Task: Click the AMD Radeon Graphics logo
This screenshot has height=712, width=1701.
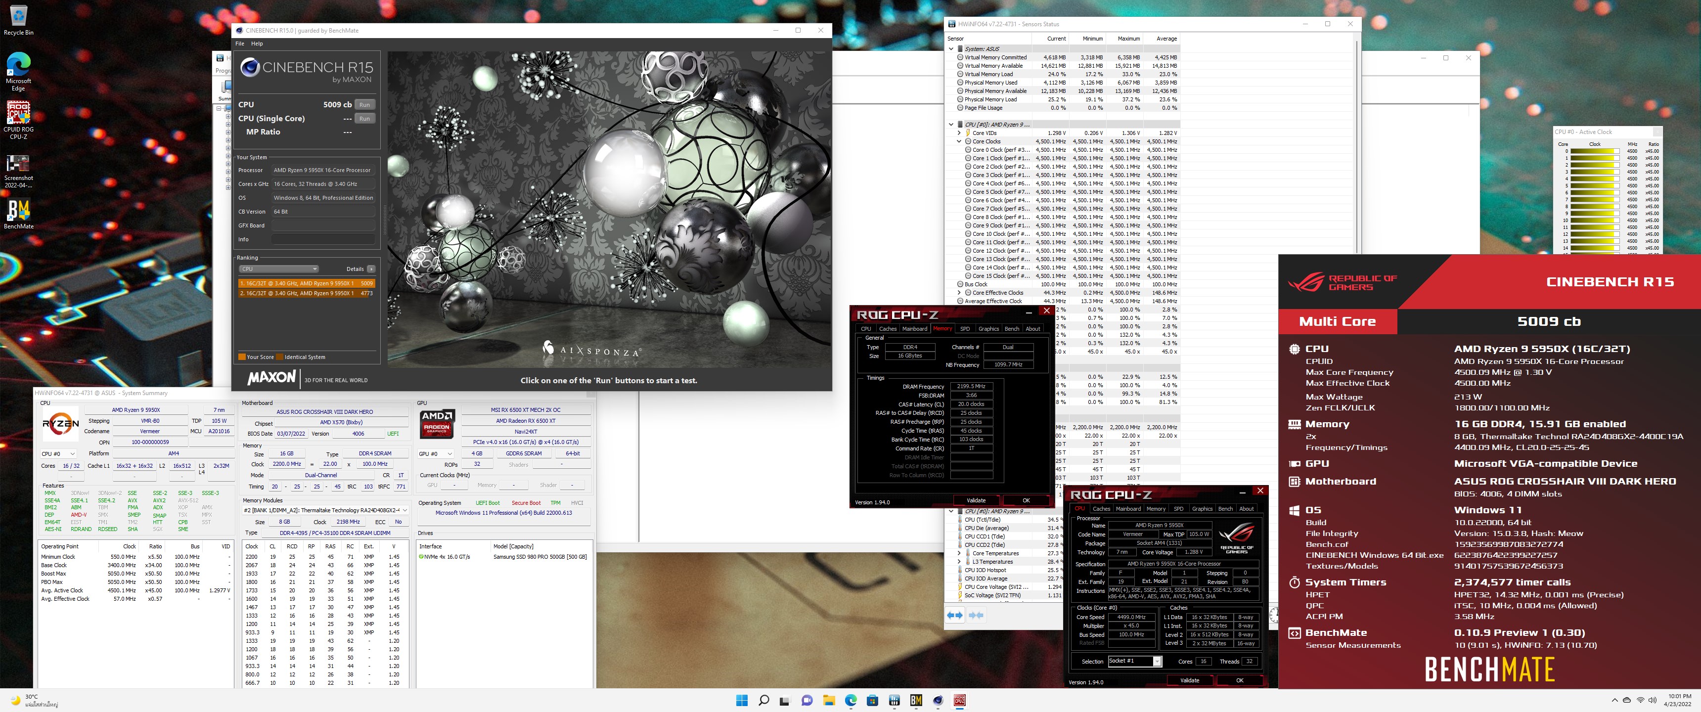Action: point(437,423)
